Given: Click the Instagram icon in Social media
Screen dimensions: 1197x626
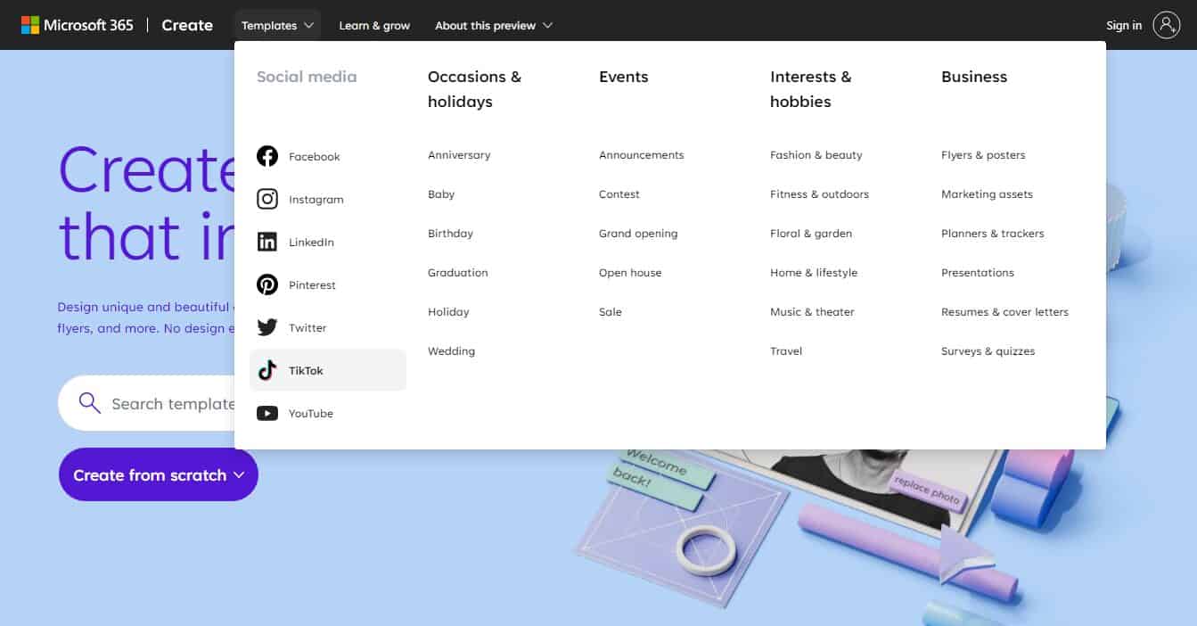Looking at the screenshot, I should tap(267, 198).
